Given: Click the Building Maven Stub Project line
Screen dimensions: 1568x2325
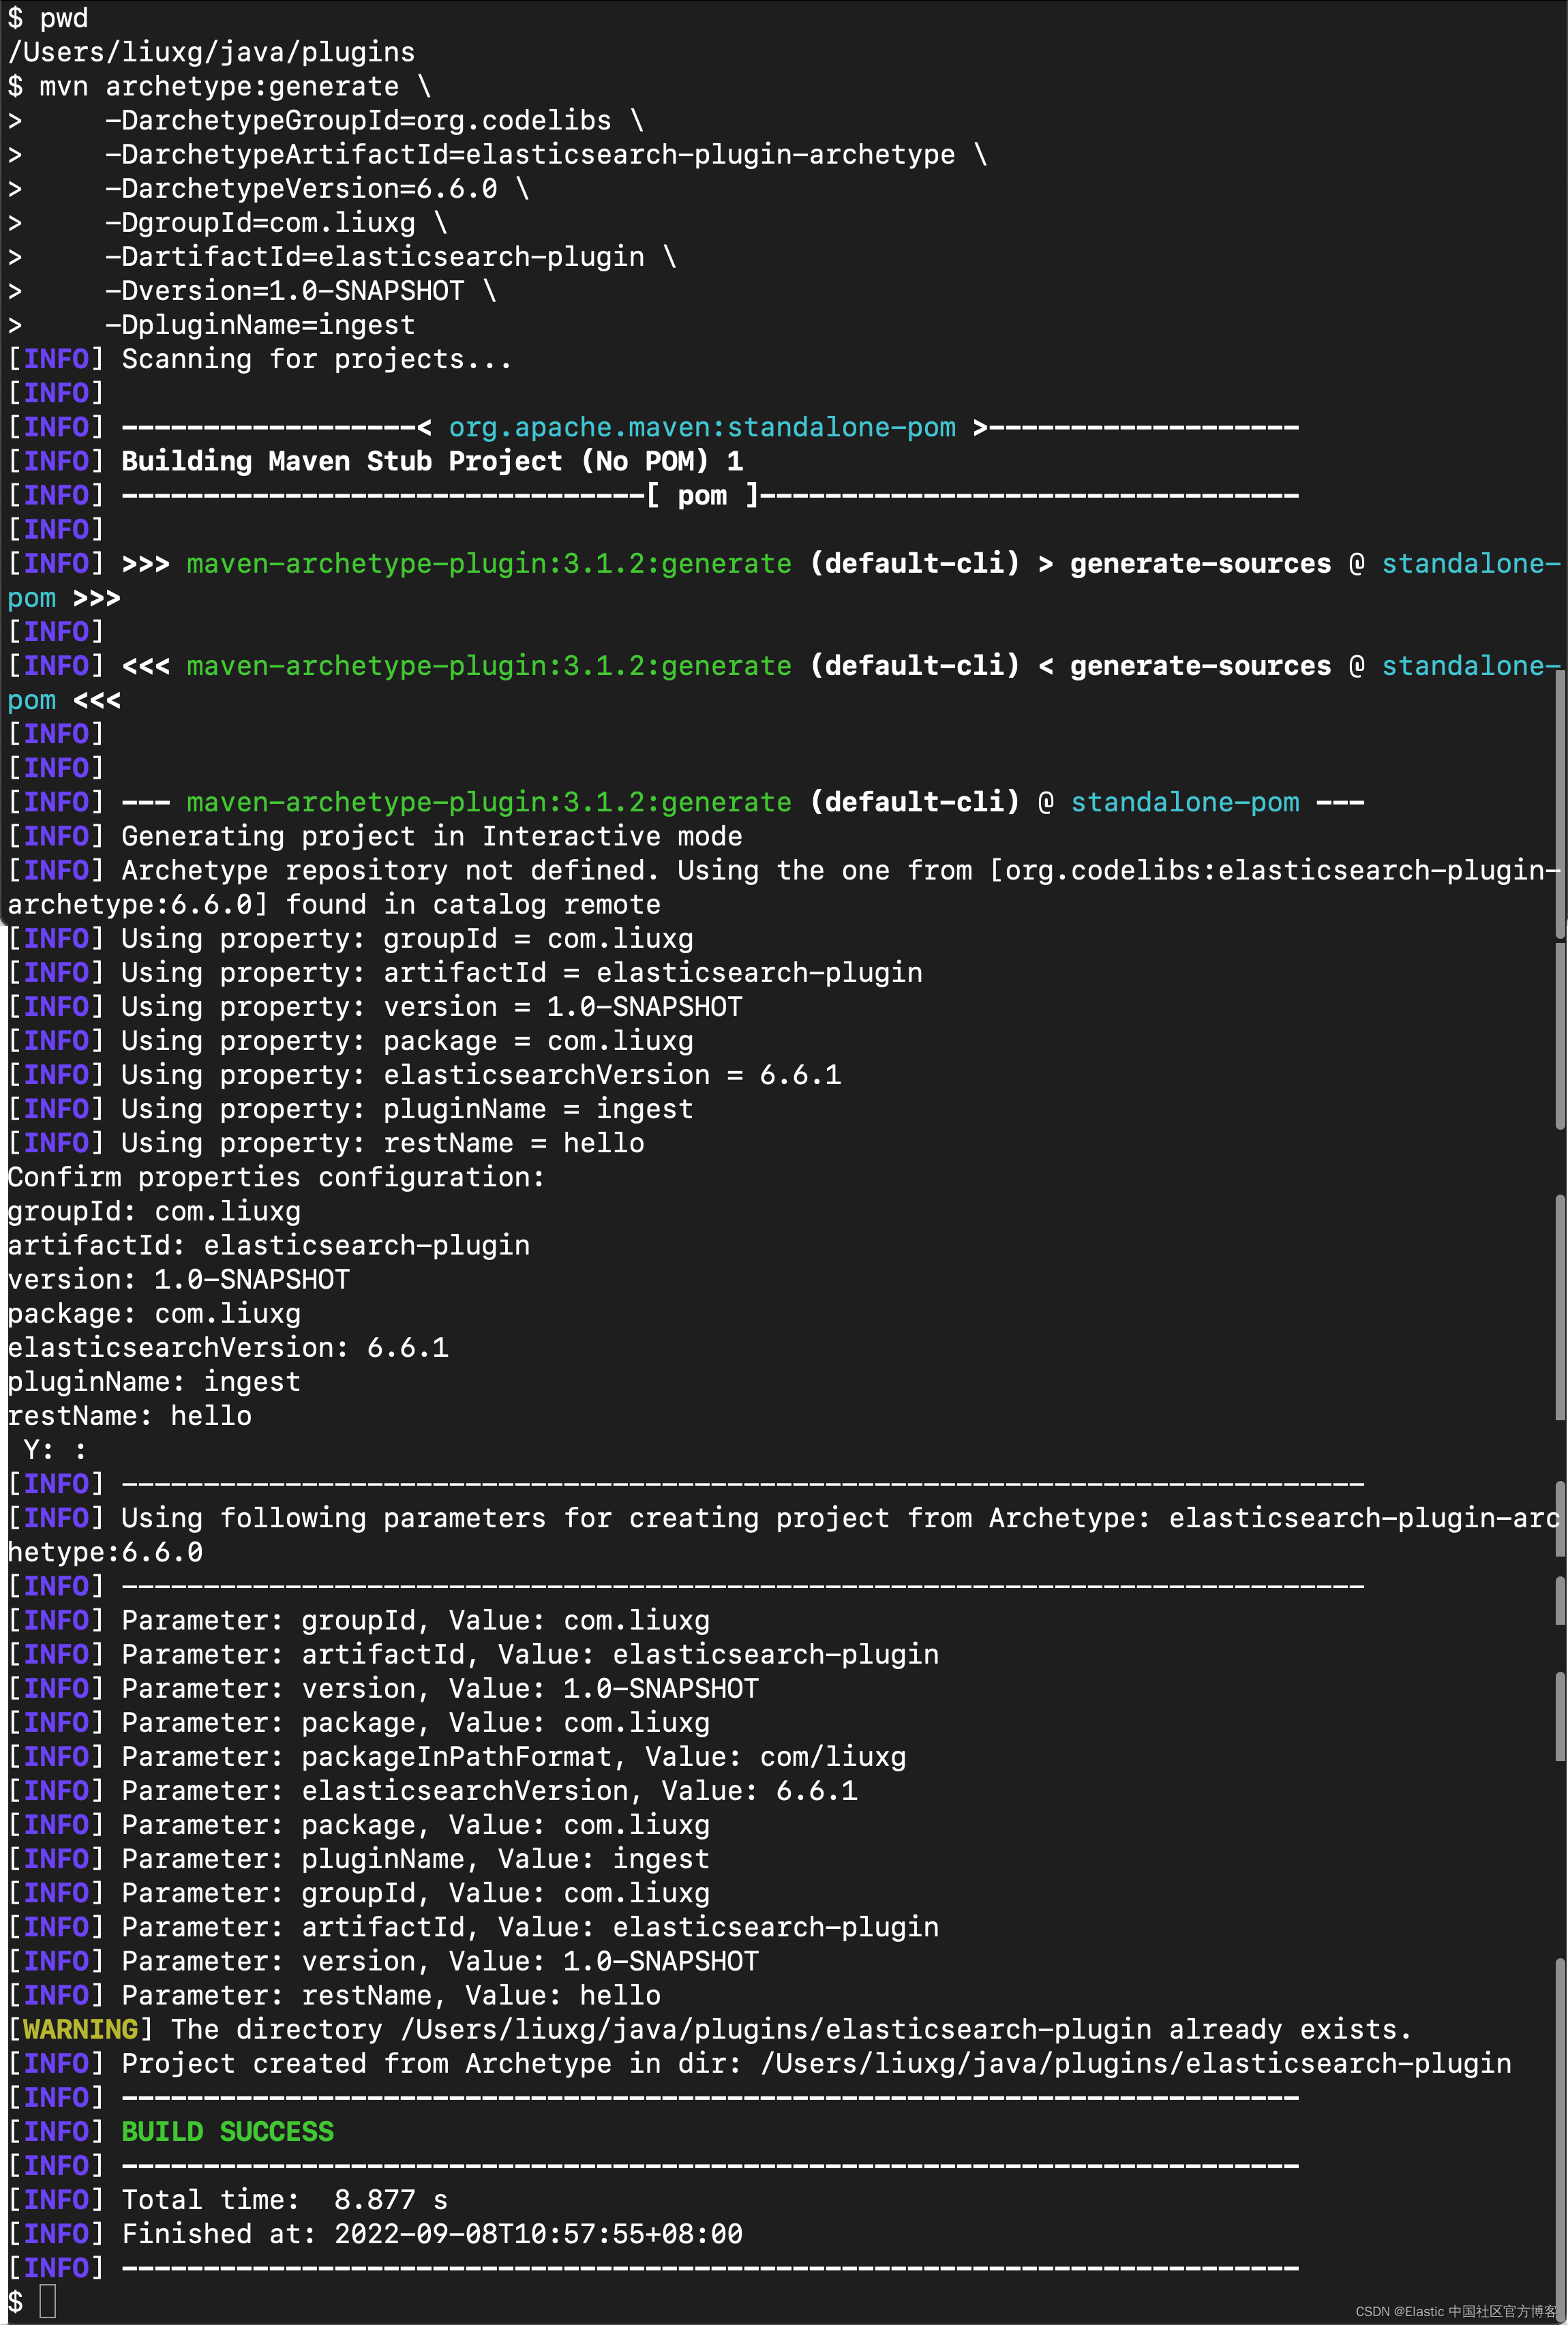Looking at the screenshot, I should tap(430, 461).
